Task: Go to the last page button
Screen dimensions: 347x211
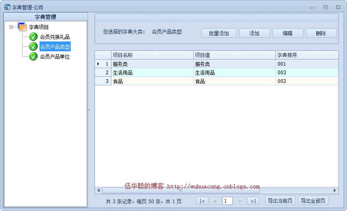Action: tap(253, 201)
